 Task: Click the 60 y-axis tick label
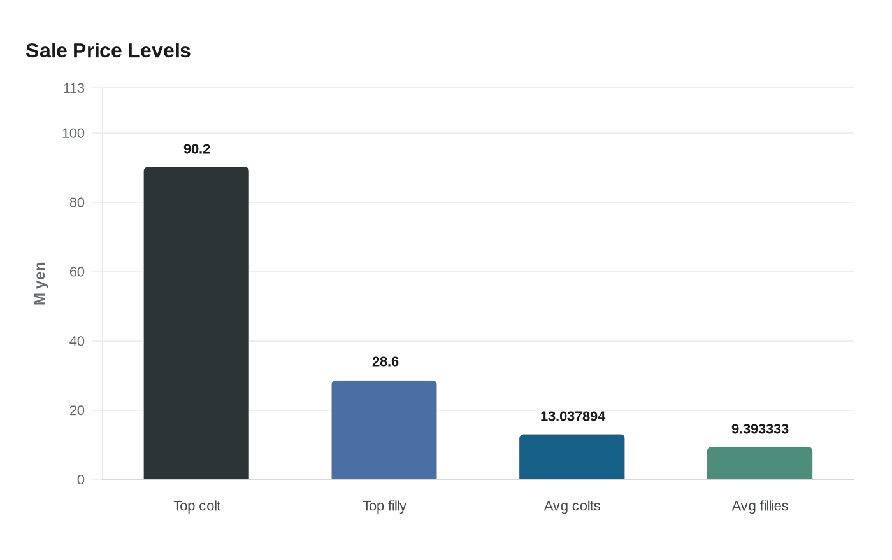[77, 272]
